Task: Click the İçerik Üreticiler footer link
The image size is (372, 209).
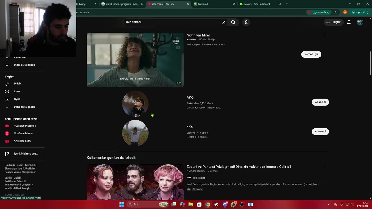Action: pos(27,169)
